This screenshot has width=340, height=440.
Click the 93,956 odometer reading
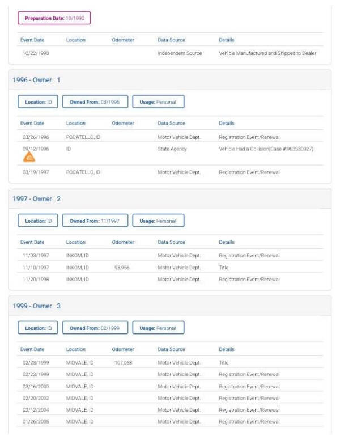122,267
